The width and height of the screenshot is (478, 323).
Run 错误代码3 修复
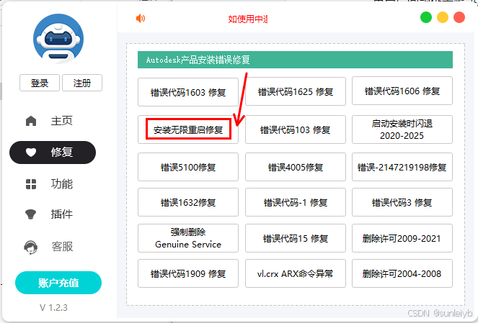click(x=402, y=202)
